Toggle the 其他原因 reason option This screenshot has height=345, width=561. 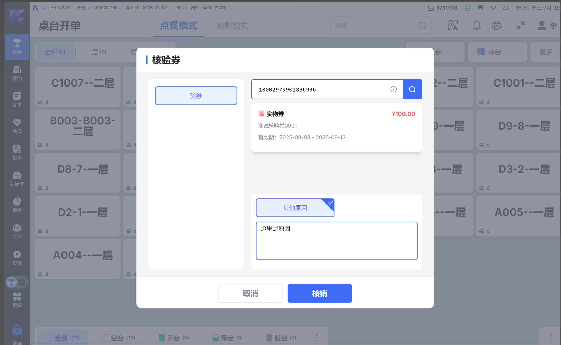[x=295, y=208]
